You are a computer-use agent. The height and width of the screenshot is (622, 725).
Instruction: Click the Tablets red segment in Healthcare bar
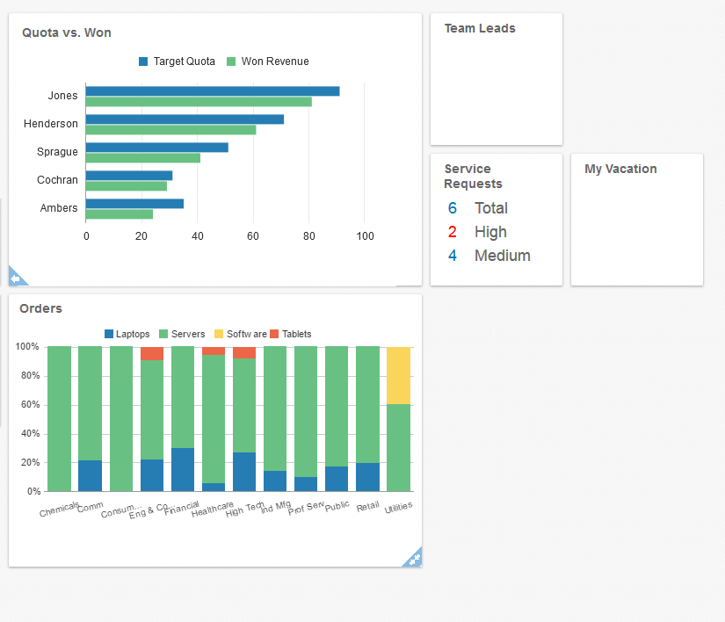[214, 351]
